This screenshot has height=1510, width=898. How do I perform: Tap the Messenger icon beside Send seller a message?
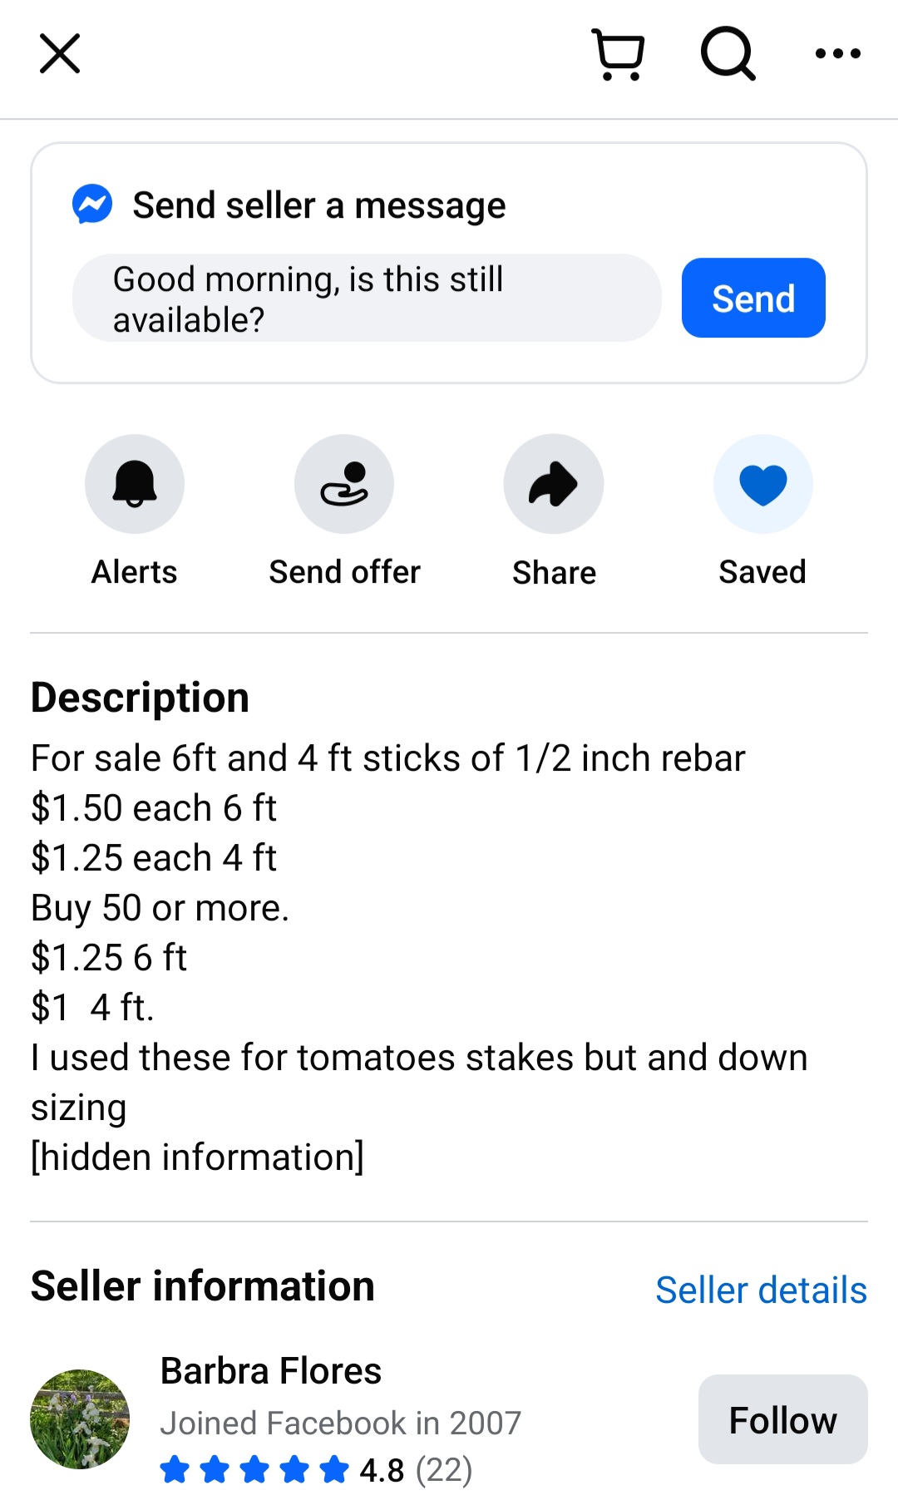(x=92, y=205)
